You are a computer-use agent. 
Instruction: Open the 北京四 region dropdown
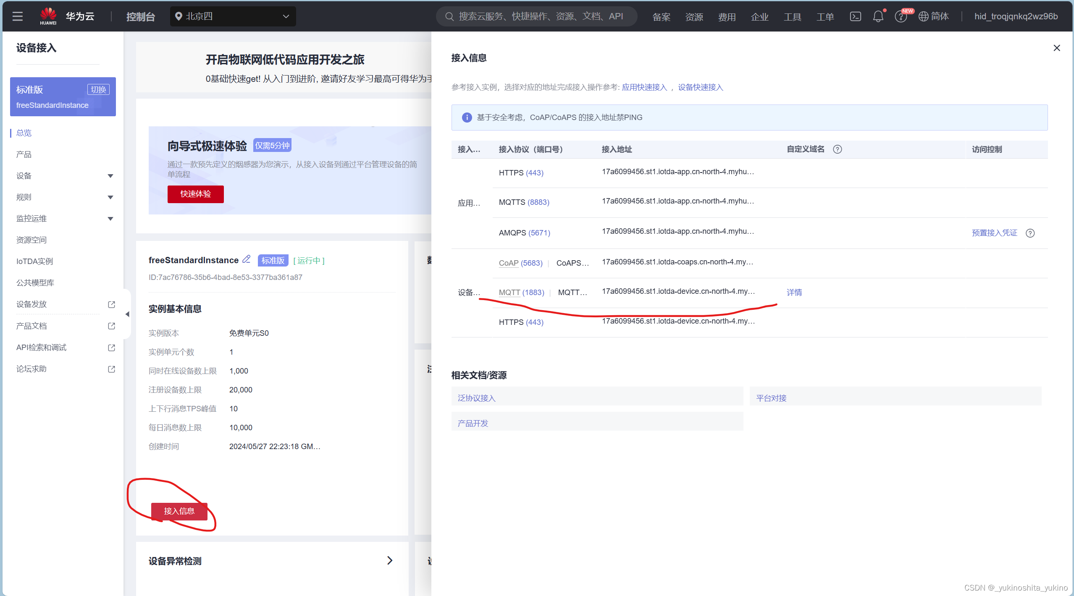click(x=233, y=16)
